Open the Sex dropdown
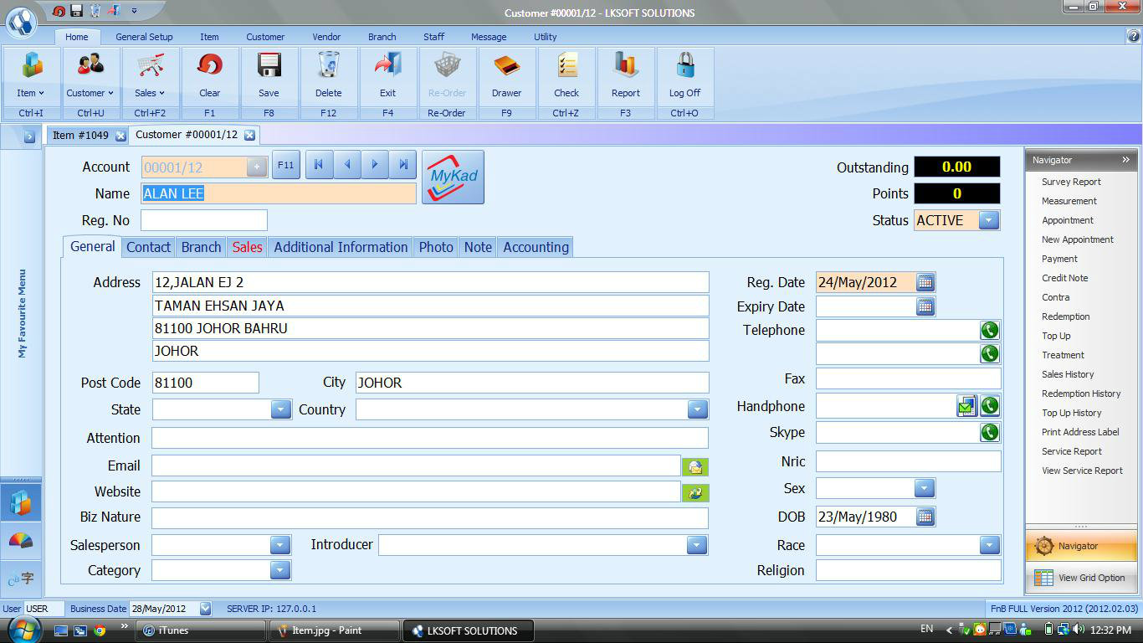Image resolution: width=1143 pixels, height=643 pixels. click(925, 488)
